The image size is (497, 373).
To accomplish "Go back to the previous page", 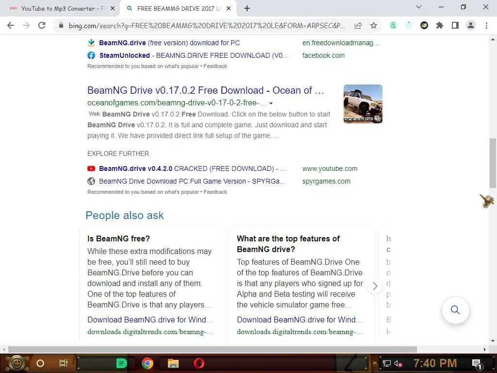I will 11,25.
